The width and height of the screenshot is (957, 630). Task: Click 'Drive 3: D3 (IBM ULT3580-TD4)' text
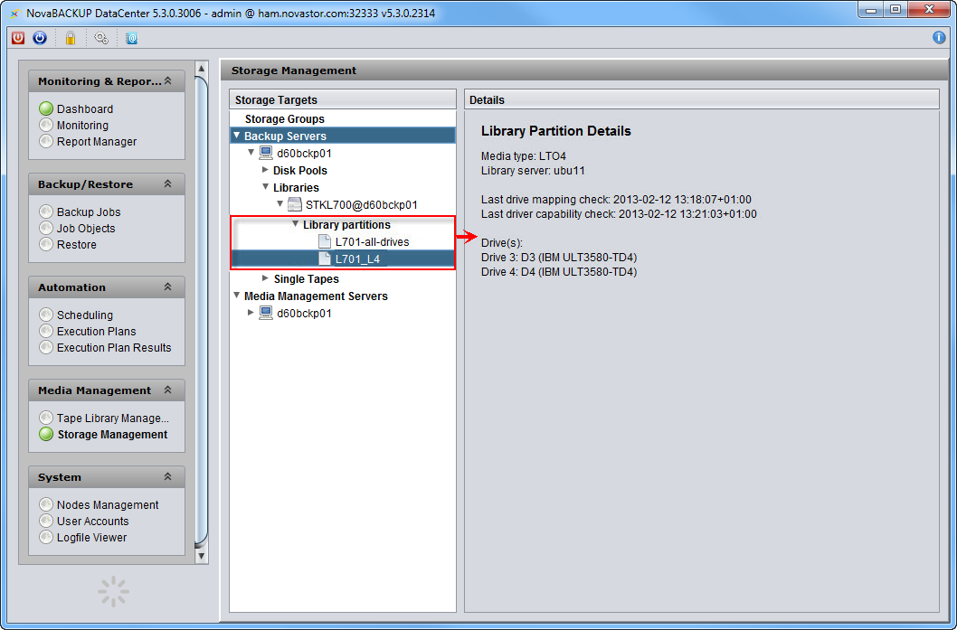[559, 258]
